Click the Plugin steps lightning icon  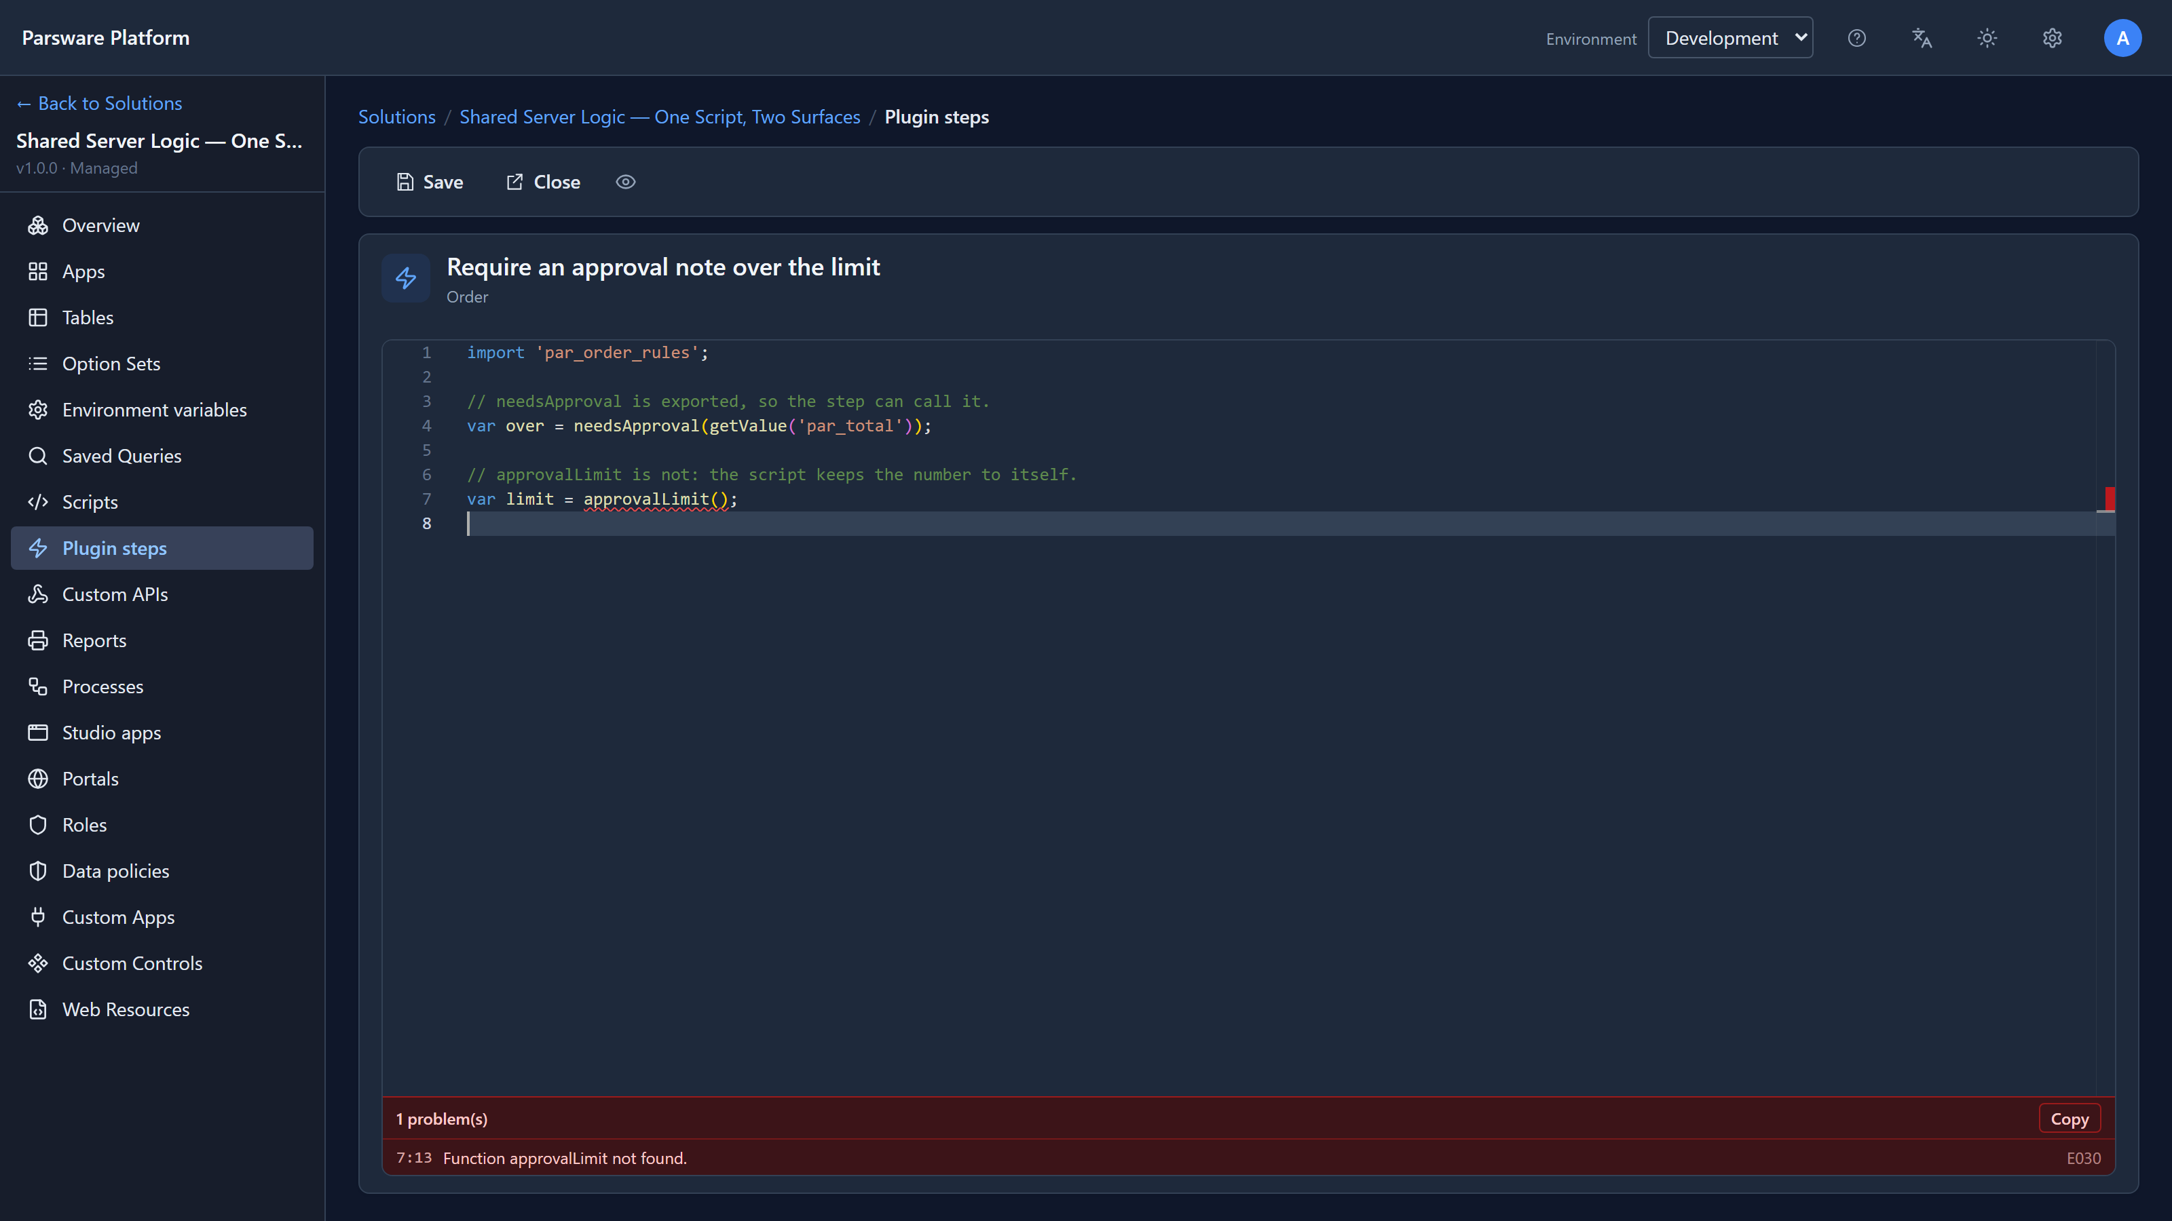click(38, 547)
